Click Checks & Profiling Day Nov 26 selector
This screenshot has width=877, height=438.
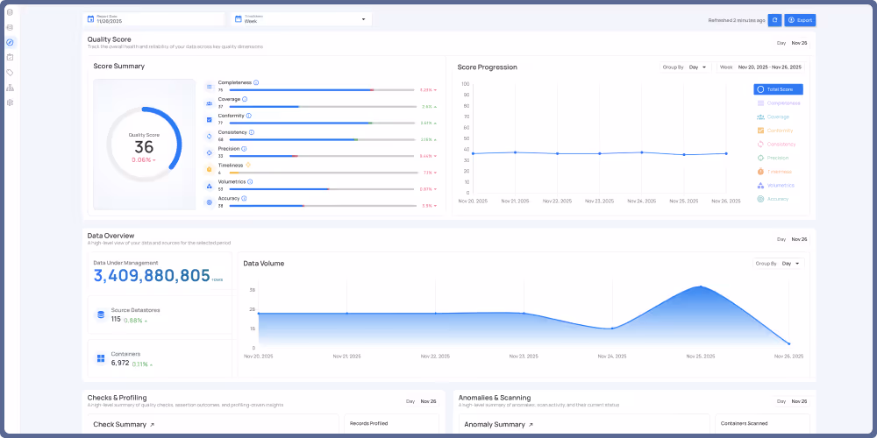[x=422, y=401]
